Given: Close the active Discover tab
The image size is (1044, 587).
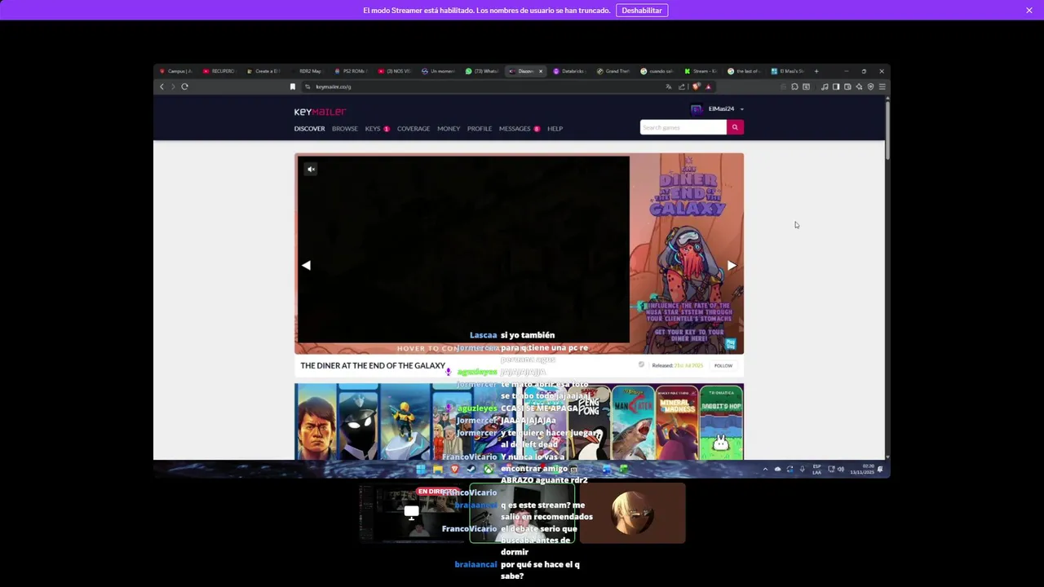Looking at the screenshot, I should click(x=540, y=71).
